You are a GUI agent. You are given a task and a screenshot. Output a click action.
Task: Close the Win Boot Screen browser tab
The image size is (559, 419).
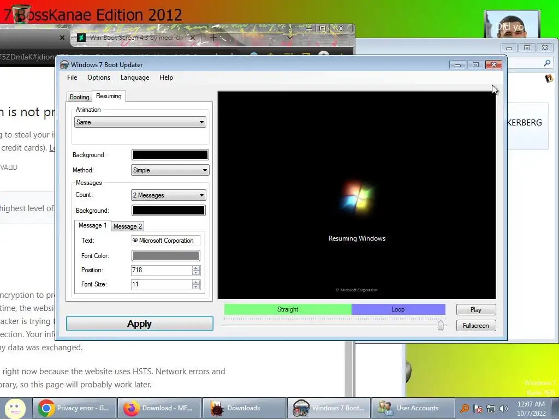click(x=193, y=38)
